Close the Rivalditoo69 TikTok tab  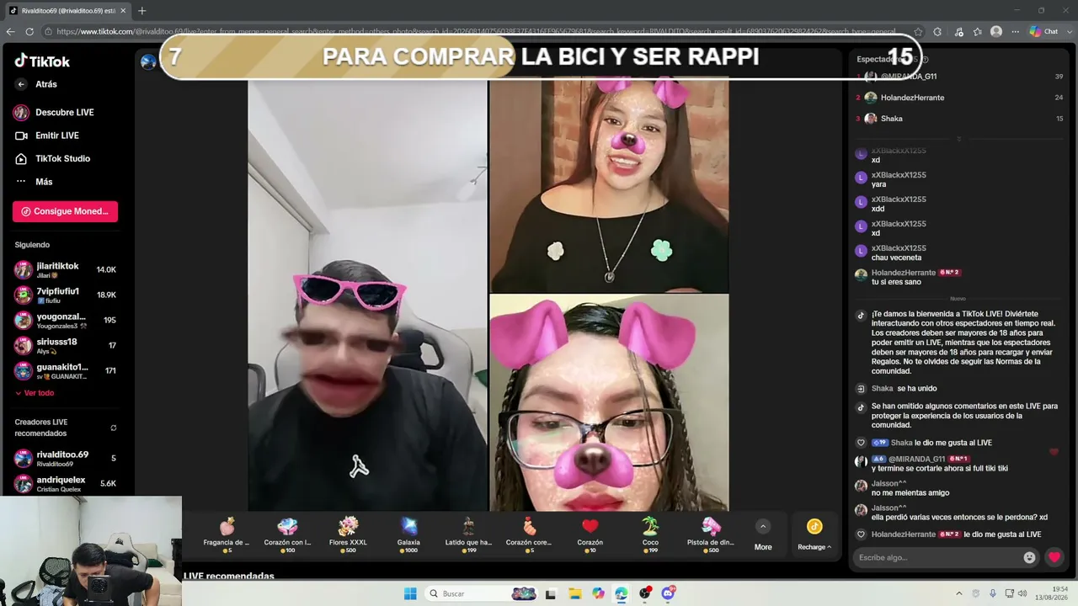pos(123,11)
